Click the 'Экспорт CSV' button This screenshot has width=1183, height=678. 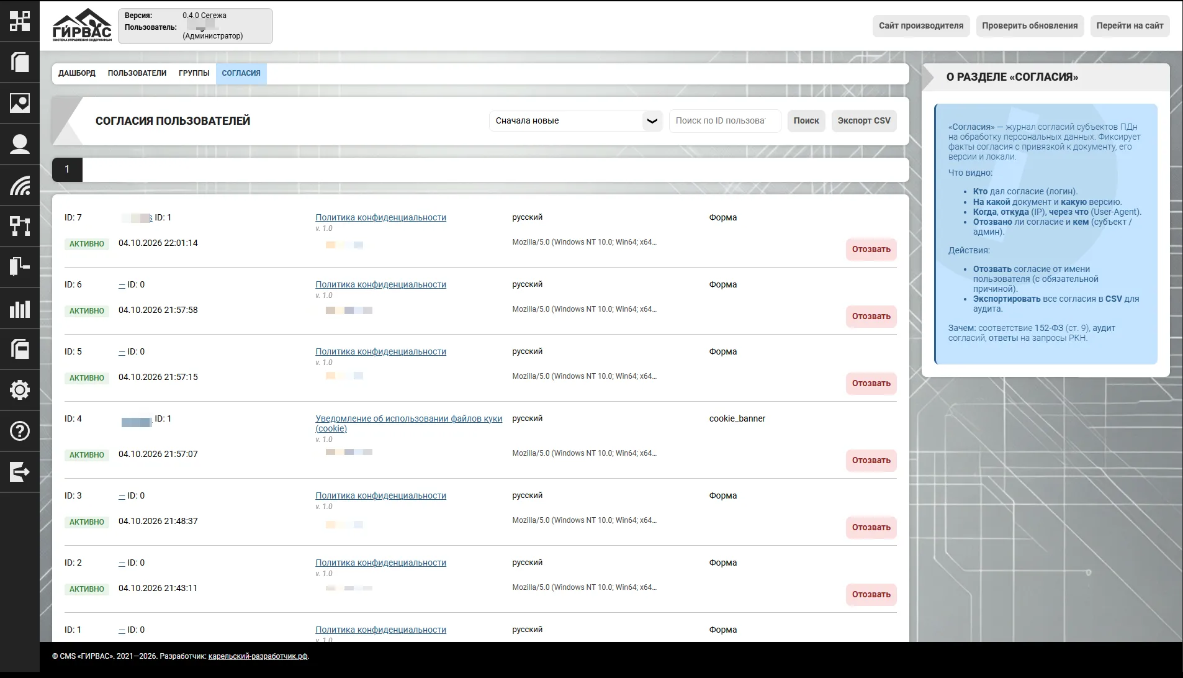pyautogui.click(x=864, y=120)
